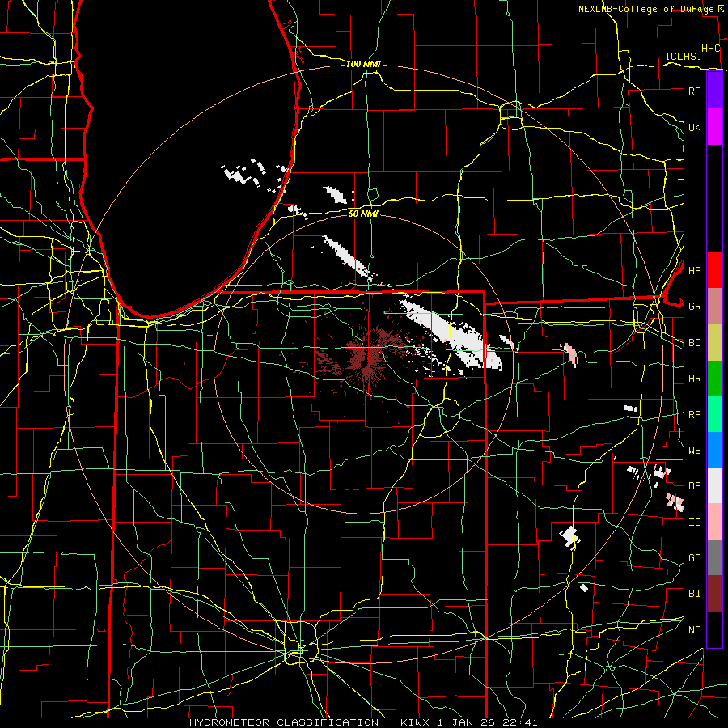This screenshot has width=728, height=728.
Task: Click the IC pink legend swatch
Action: coord(714,522)
